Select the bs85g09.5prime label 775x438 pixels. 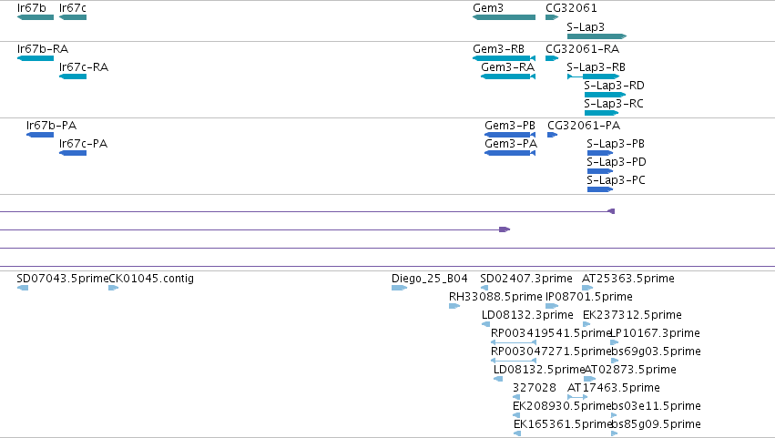click(656, 424)
